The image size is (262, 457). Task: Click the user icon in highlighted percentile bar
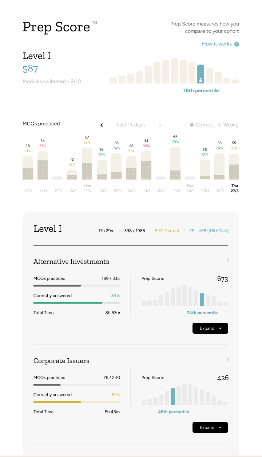tap(201, 79)
